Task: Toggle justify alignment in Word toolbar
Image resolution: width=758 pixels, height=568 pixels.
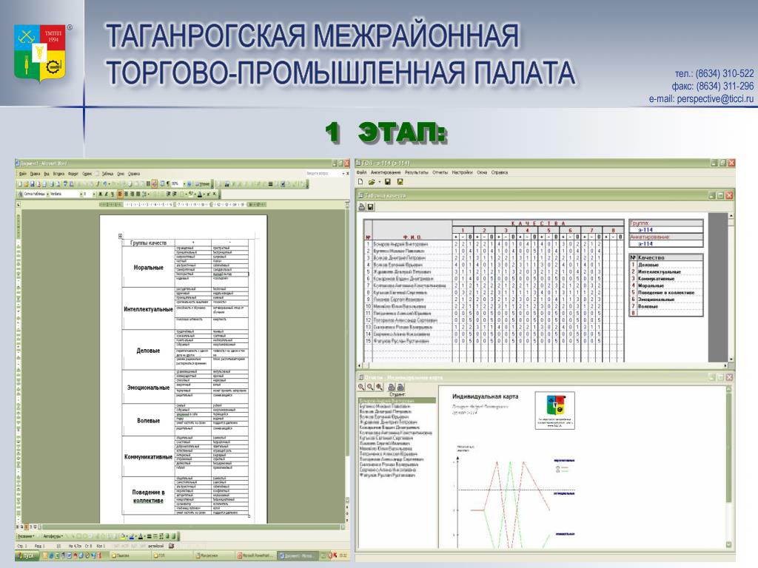Action: (138, 195)
